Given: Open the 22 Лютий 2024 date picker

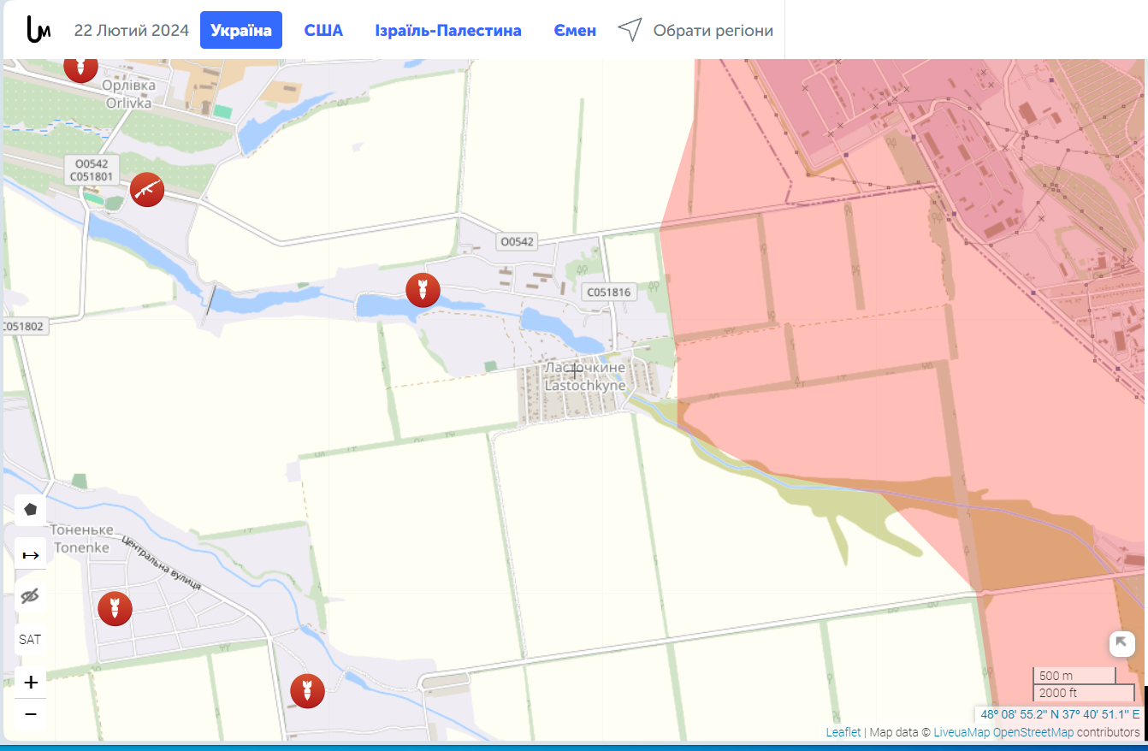Looking at the screenshot, I should pos(132,31).
